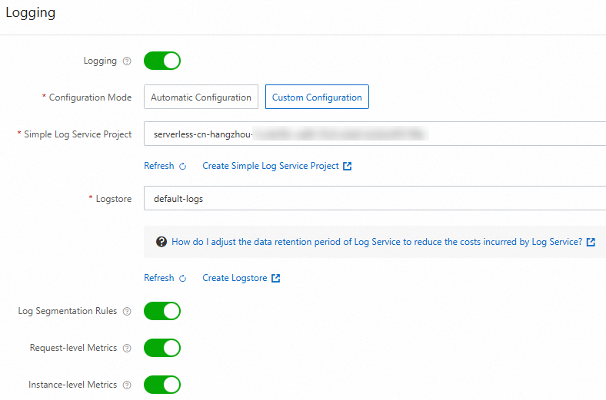This screenshot has height=400, width=606.
Task: Open help icon beside Log Segmentation Rules
Action: (127, 311)
